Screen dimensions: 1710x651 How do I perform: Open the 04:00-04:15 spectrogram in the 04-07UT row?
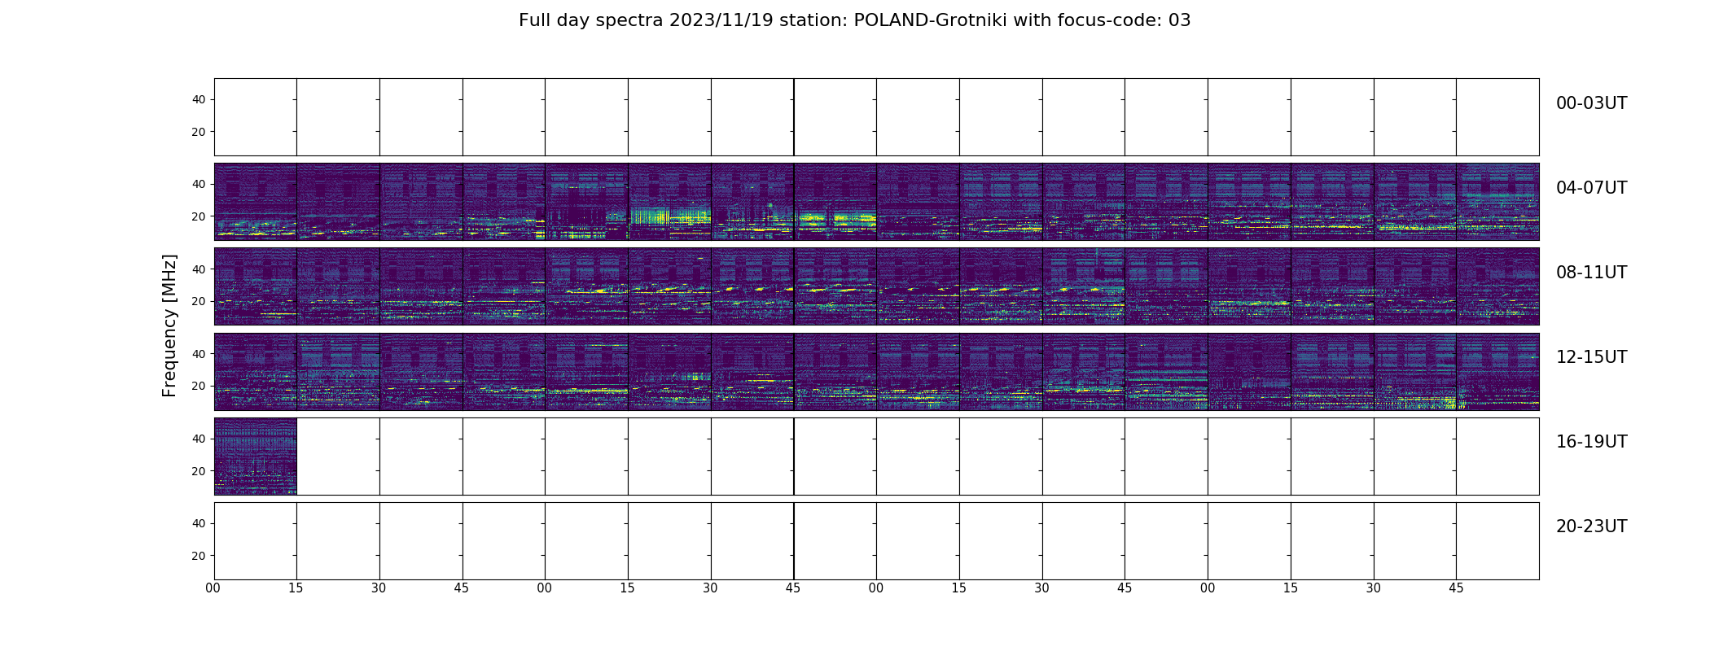click(x=256, y=202)
